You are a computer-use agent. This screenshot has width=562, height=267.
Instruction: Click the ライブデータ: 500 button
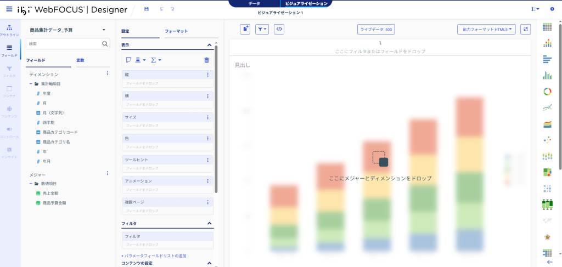(x=376, y=30)
